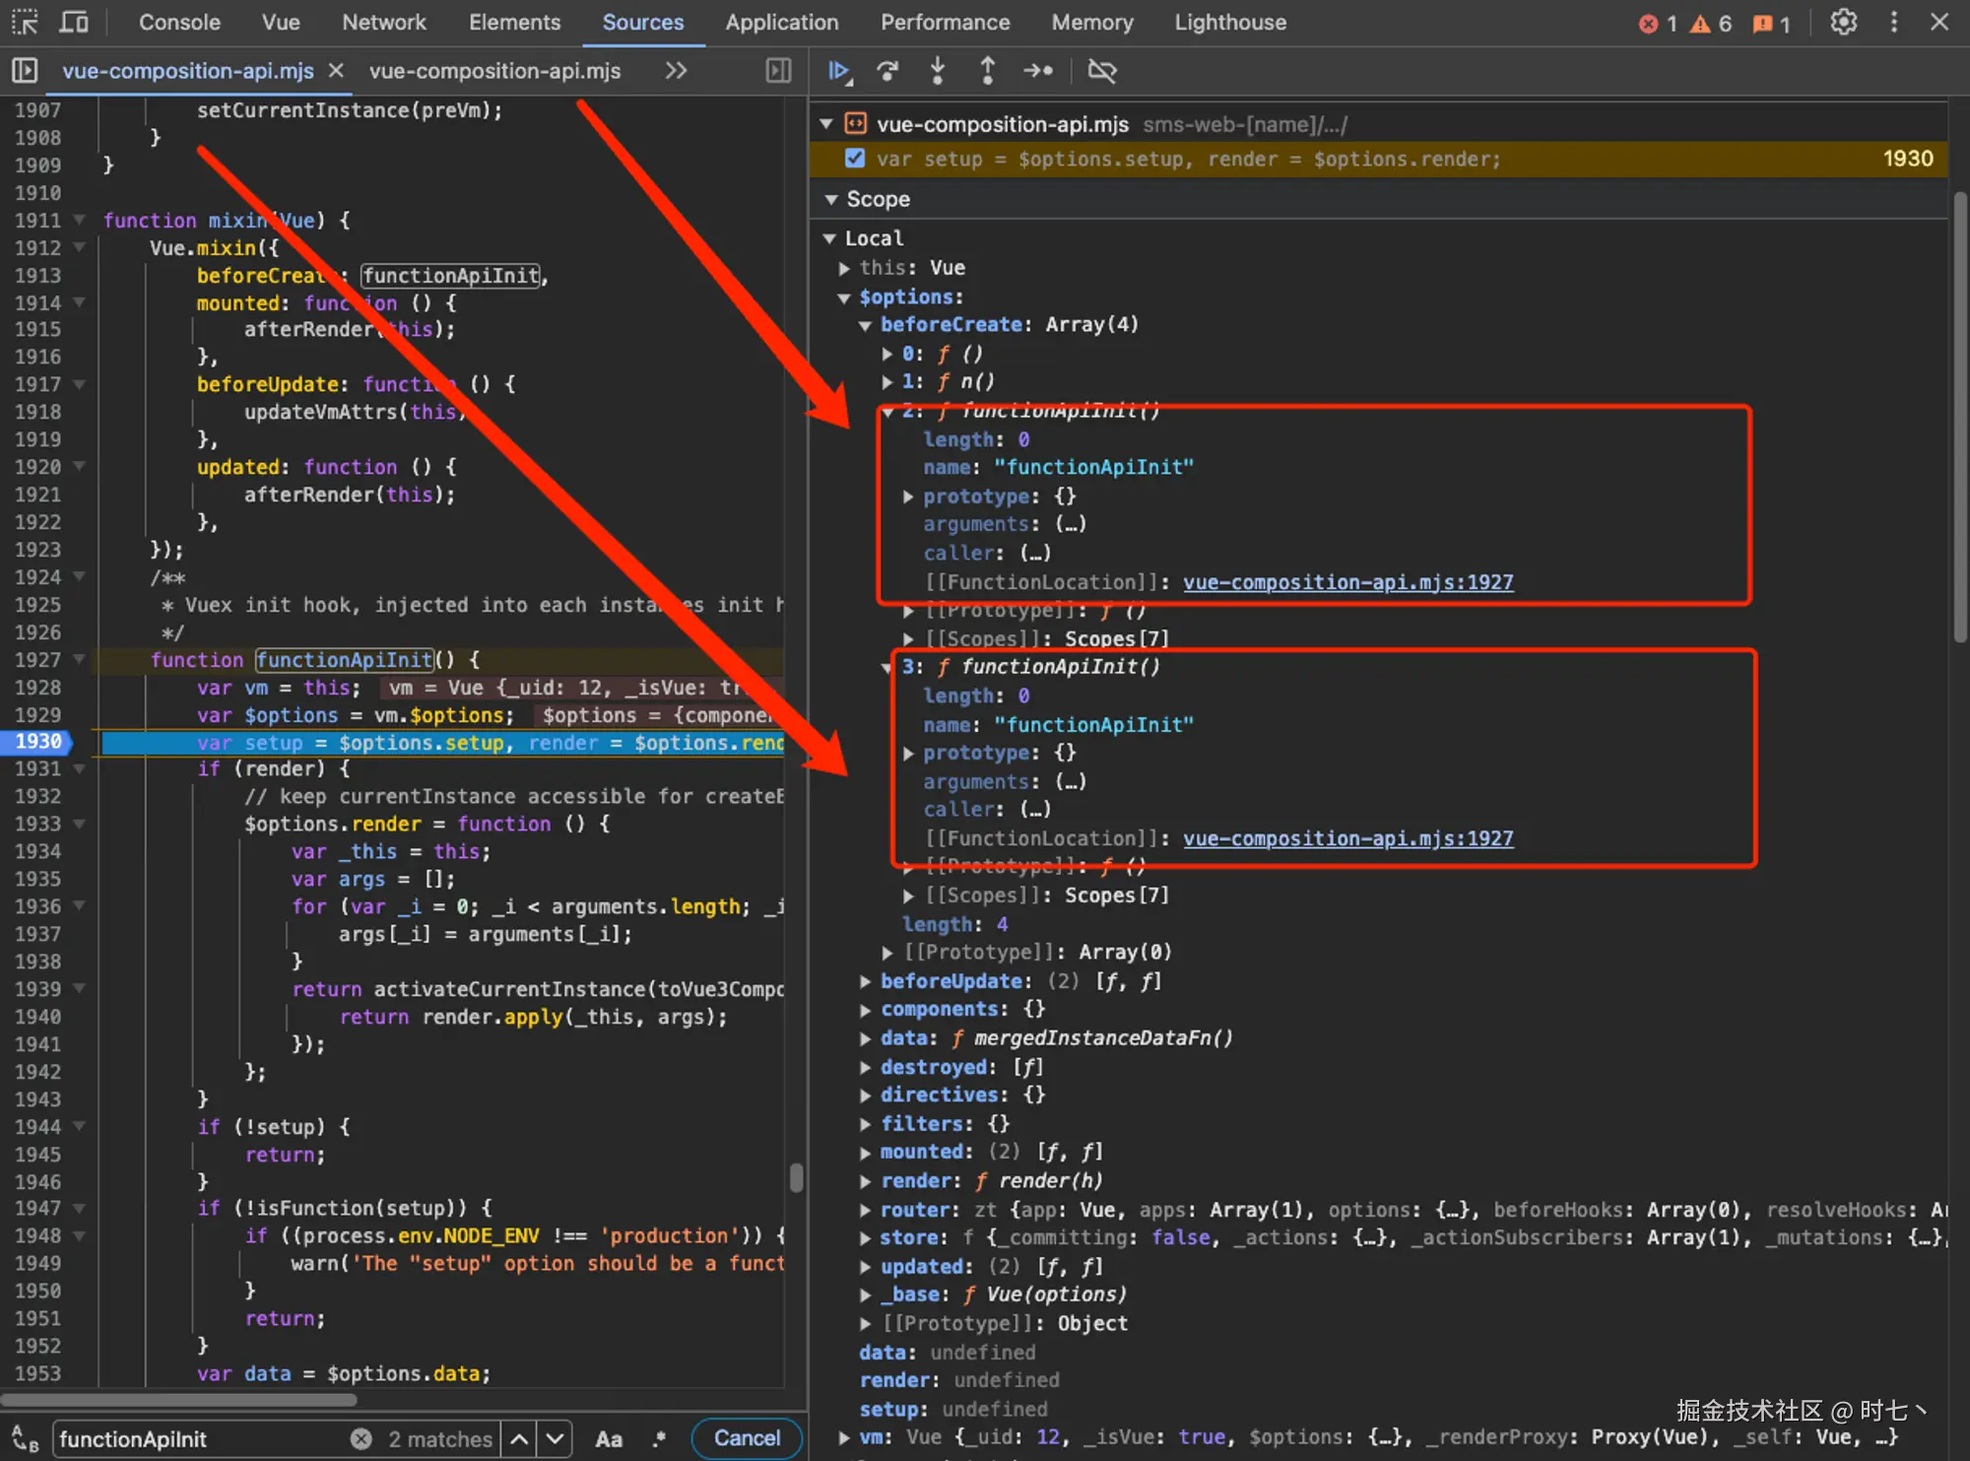
Task: Click the Step into function icon
Action: pyautogui.click(x=938, y=71)
